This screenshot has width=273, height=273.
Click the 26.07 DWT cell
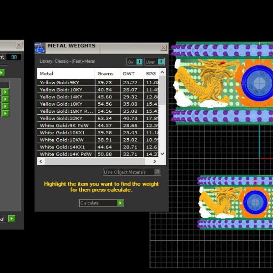[132, 90]
